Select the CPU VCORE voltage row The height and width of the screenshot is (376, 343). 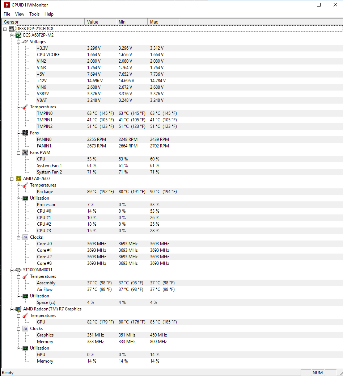pos(190,55)
